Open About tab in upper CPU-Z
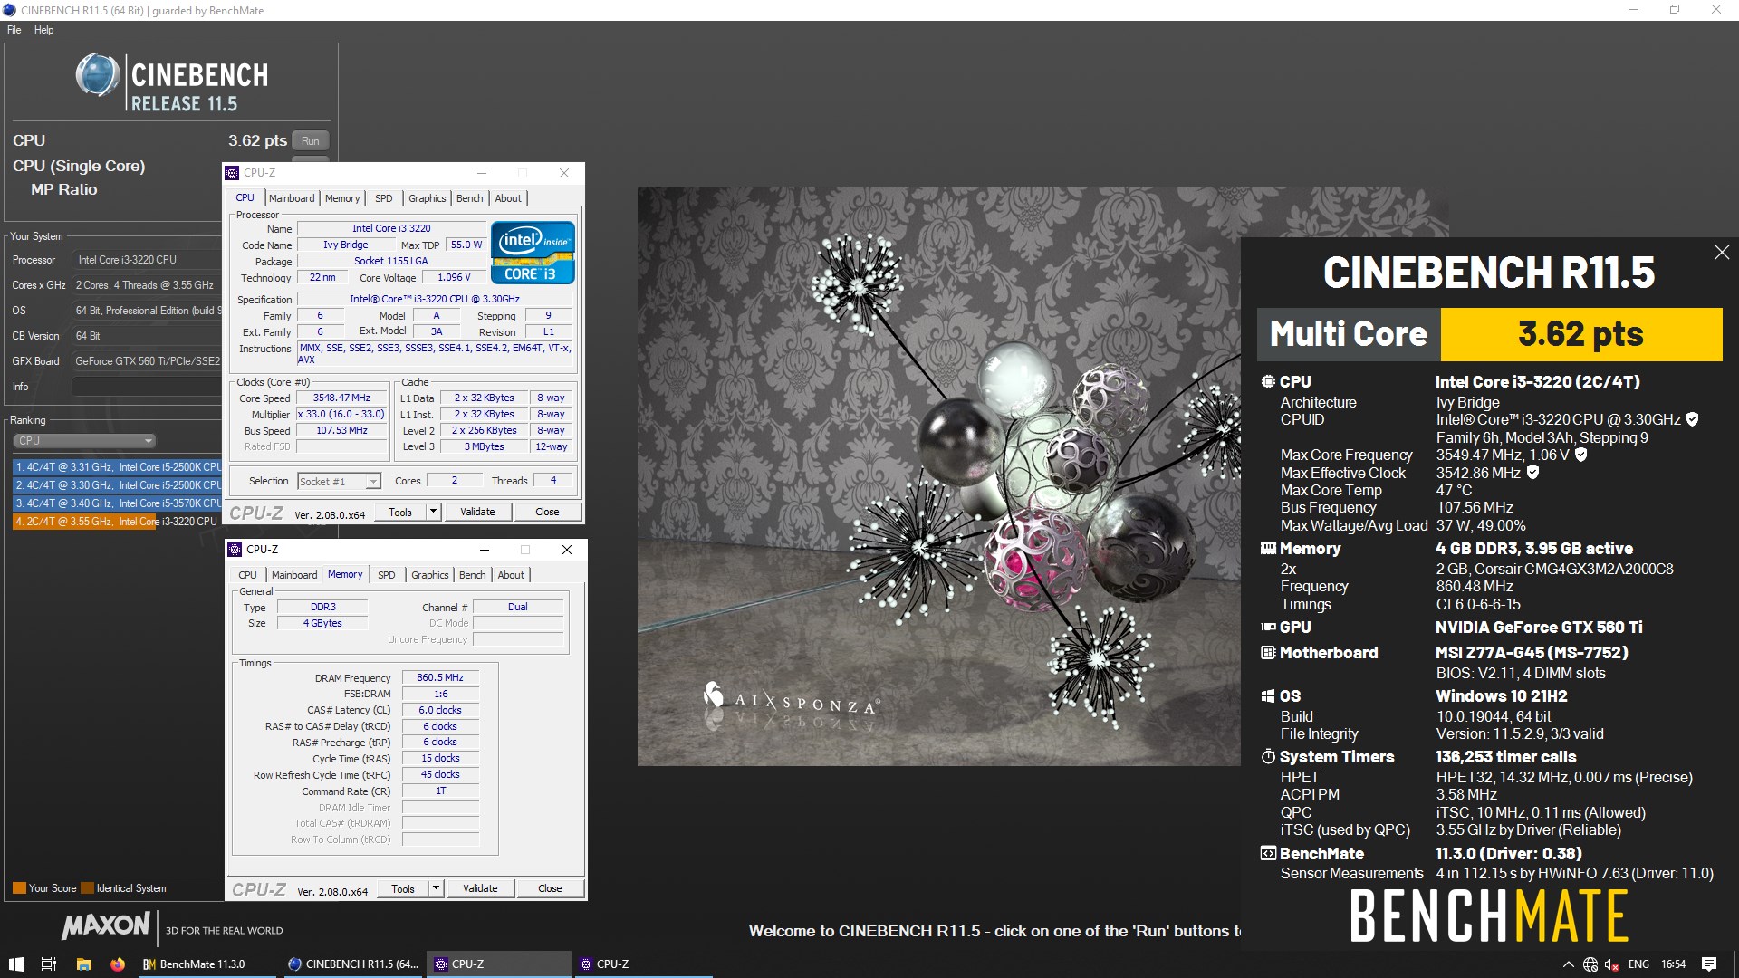Viewport: 1739px width, 978px height. pos(508,198)
